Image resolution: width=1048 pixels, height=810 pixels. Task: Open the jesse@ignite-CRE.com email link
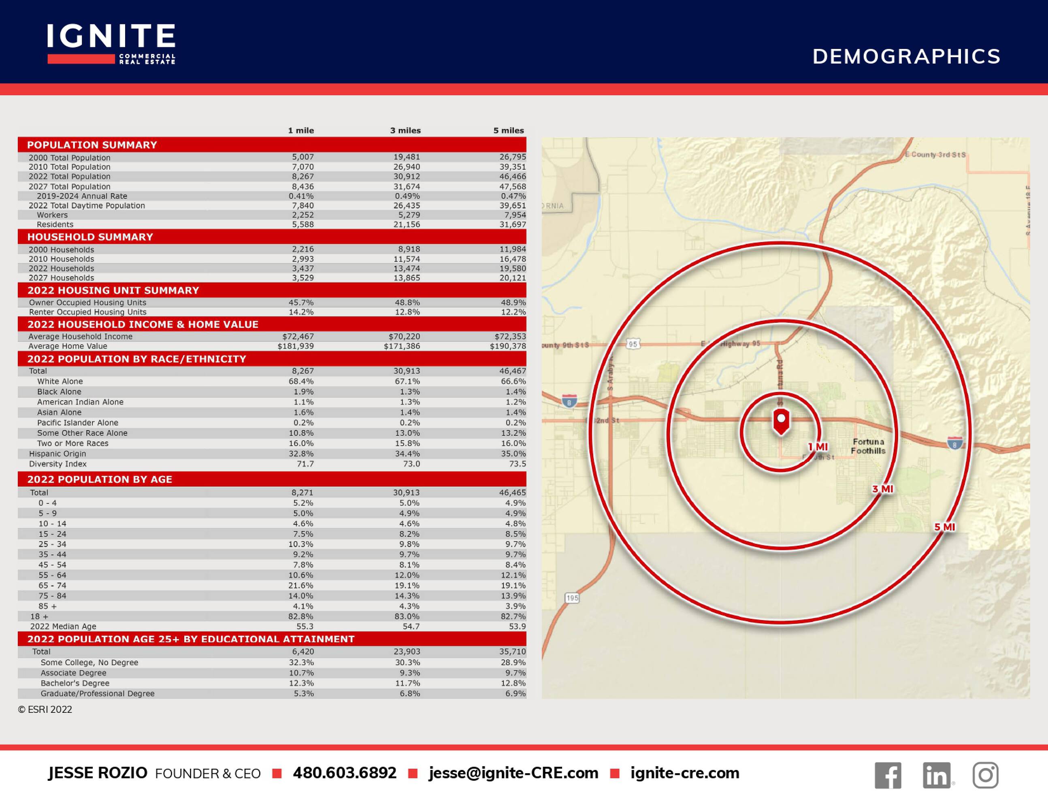coord(513,773)
